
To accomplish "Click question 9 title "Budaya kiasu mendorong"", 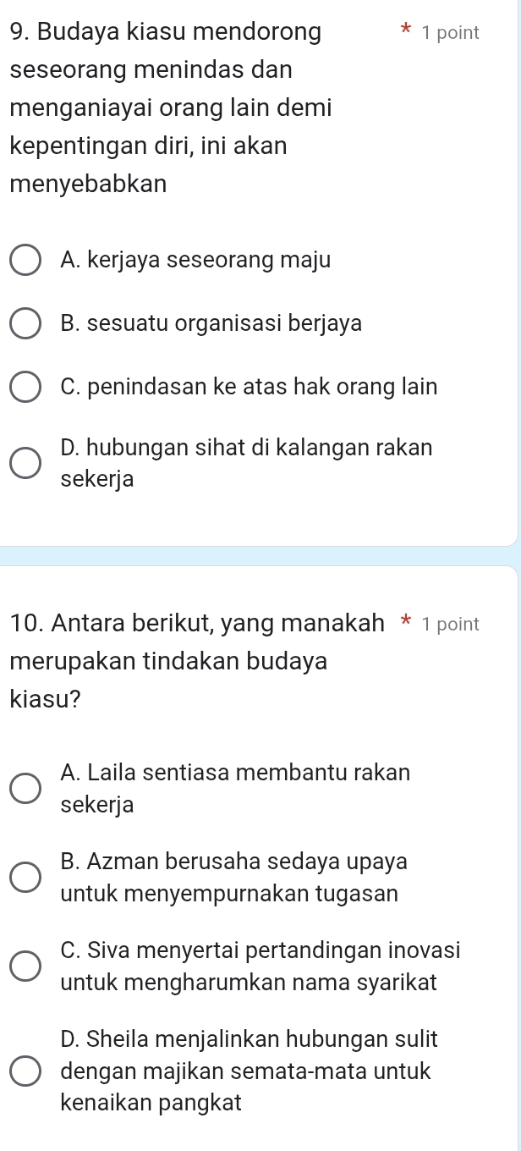I will (x=166, y=33).
